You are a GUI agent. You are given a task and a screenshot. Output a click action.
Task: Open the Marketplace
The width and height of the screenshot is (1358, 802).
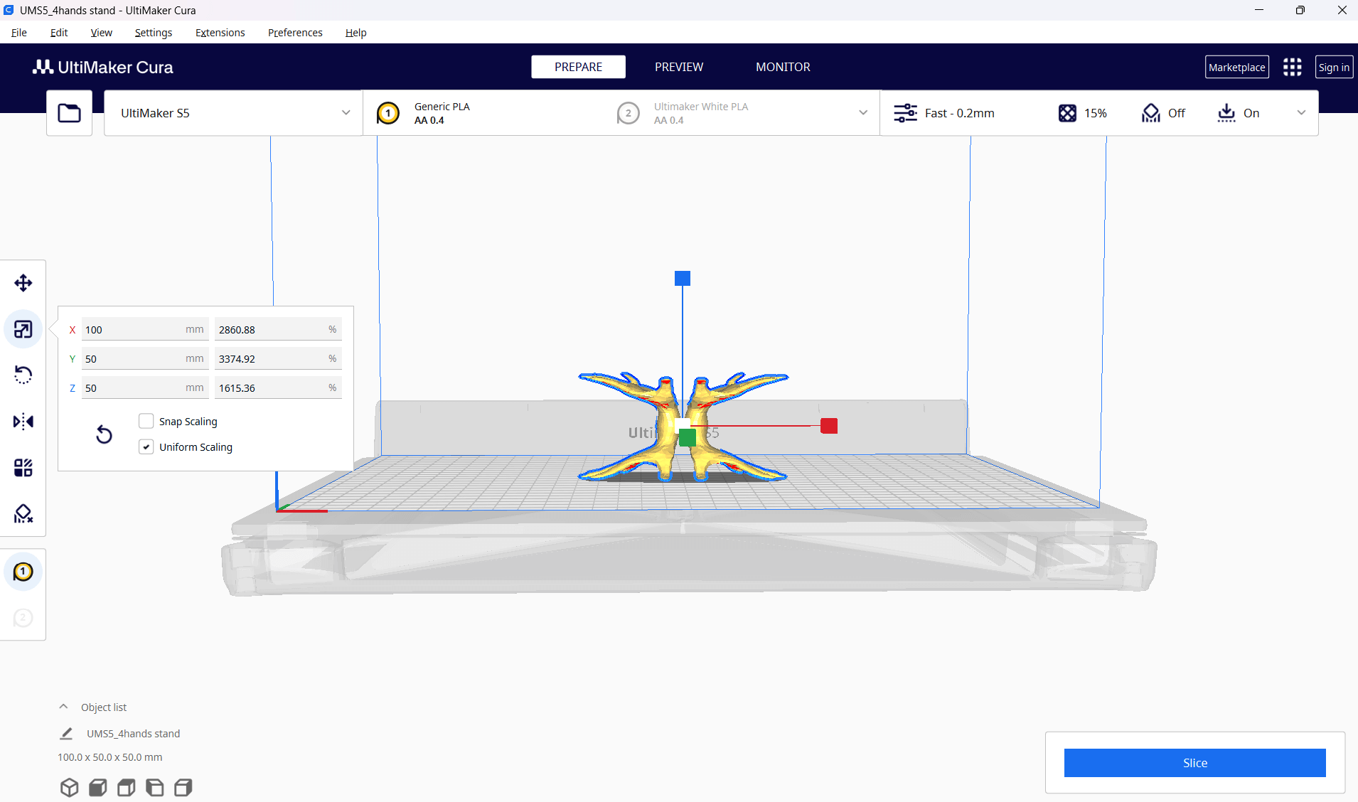pyautogui.click(x=1236, y=67)
